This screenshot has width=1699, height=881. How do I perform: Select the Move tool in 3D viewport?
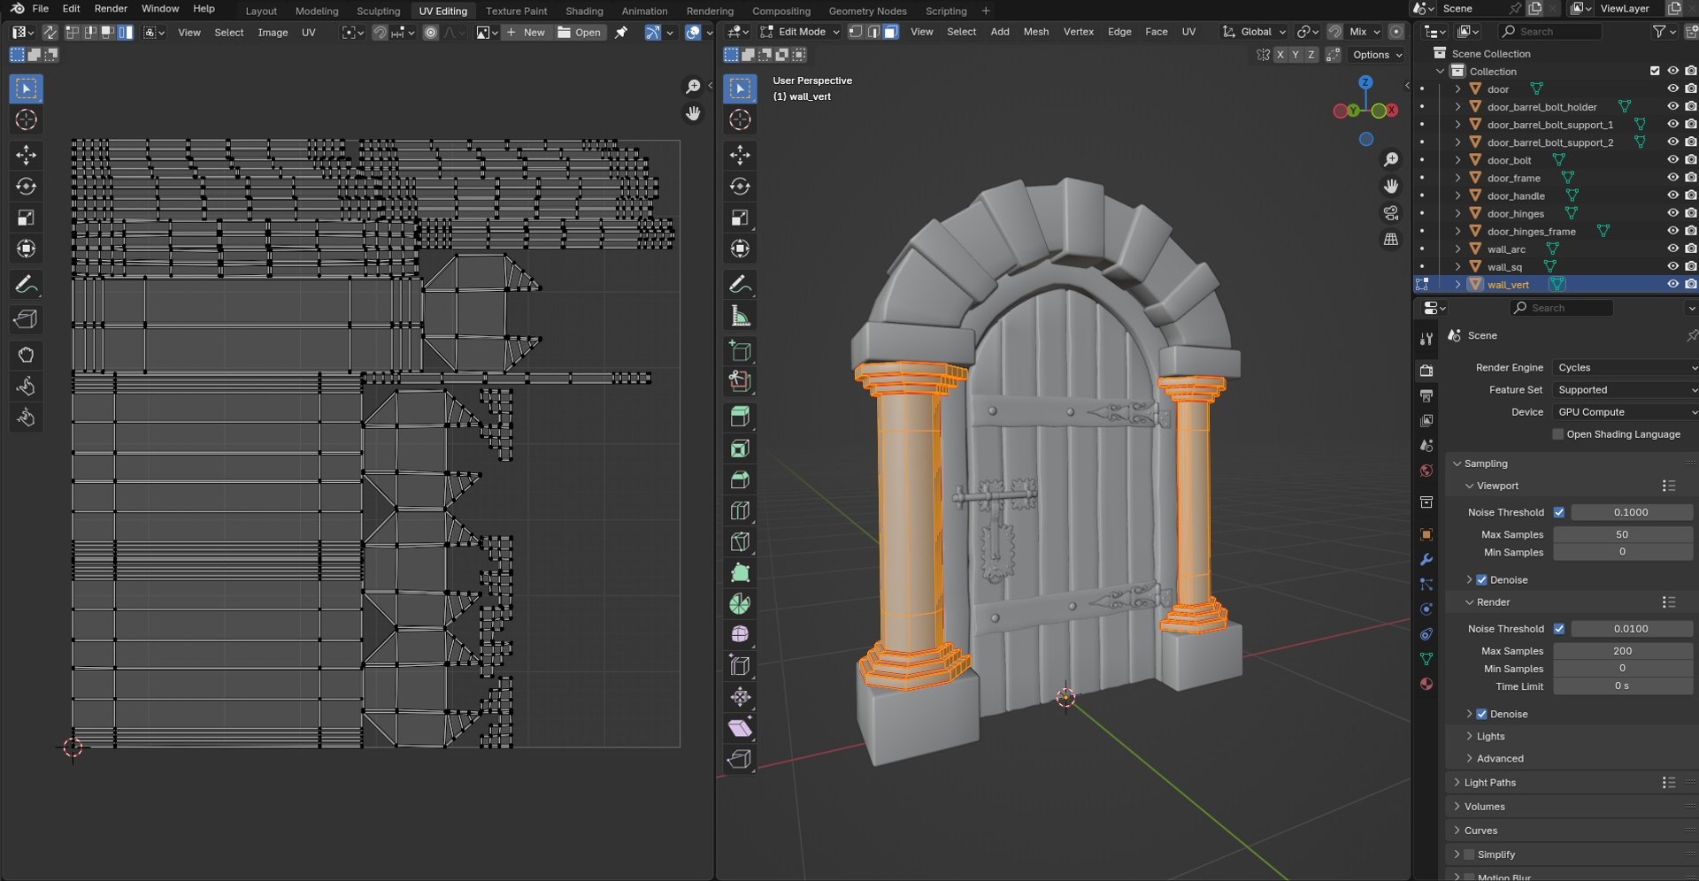741,155
